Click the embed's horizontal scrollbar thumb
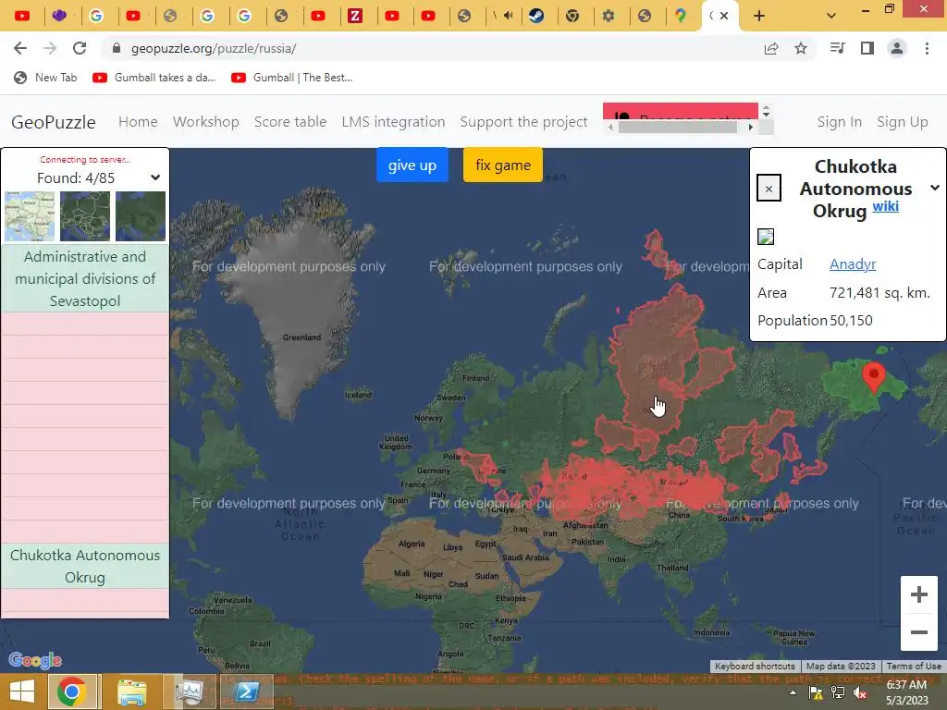This screenshot has width=947, height=710. pos(677,127)
